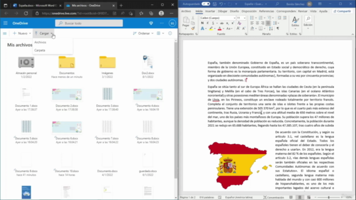Screen dimensions: 356x200
Task: Click Concentración mode in Word status bar
Action: (x=273, y=197)
